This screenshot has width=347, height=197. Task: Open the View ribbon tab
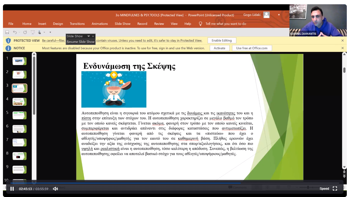[x=174, y=24]
